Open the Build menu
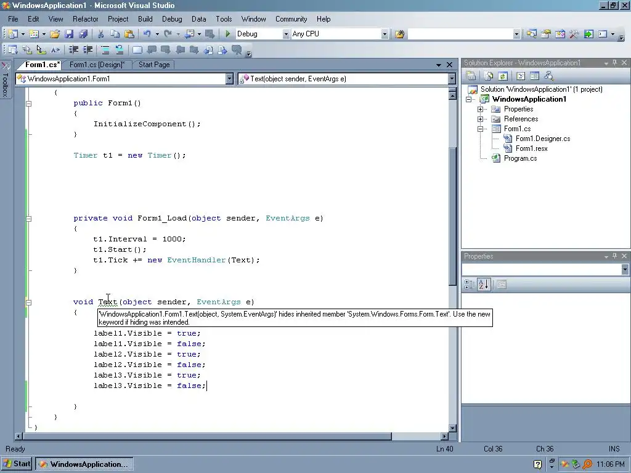 point(145,19)
